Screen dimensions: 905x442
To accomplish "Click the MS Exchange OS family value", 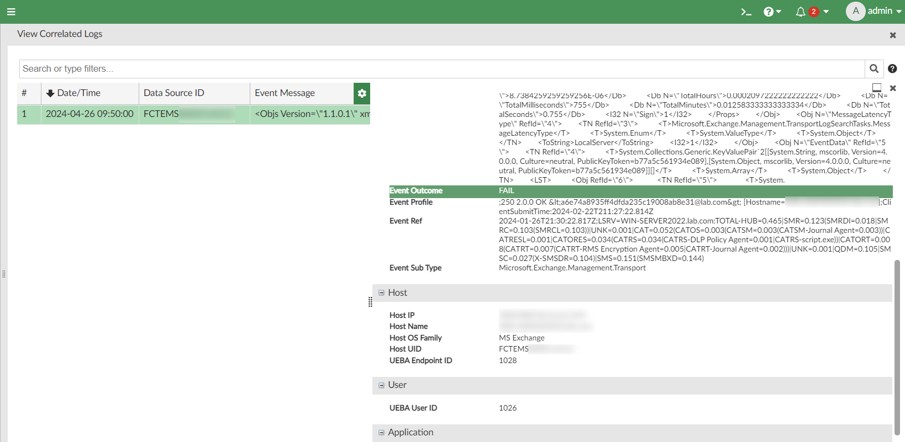I will (522, 338).
